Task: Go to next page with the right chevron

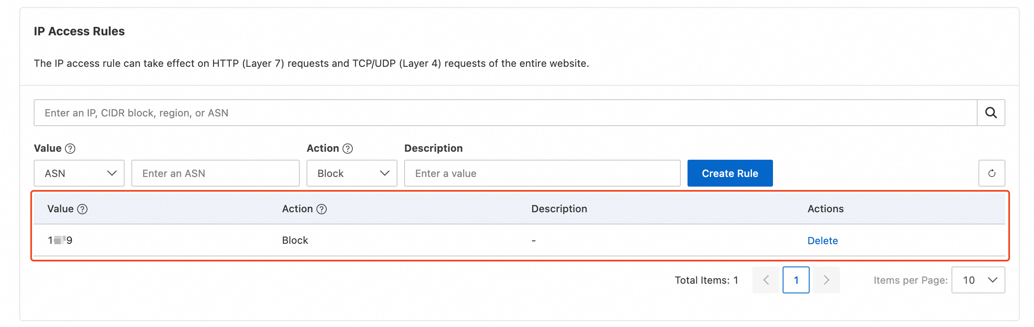Action: click(x=826, y=280)
